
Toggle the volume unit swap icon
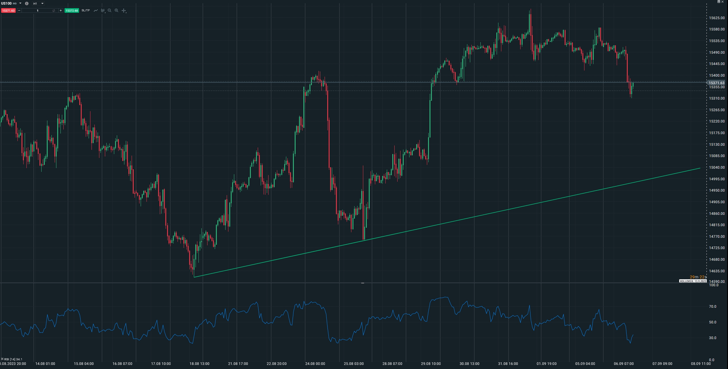coord(54,10)
